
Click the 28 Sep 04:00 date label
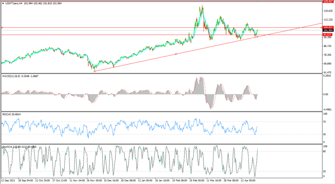coord(26,180)
